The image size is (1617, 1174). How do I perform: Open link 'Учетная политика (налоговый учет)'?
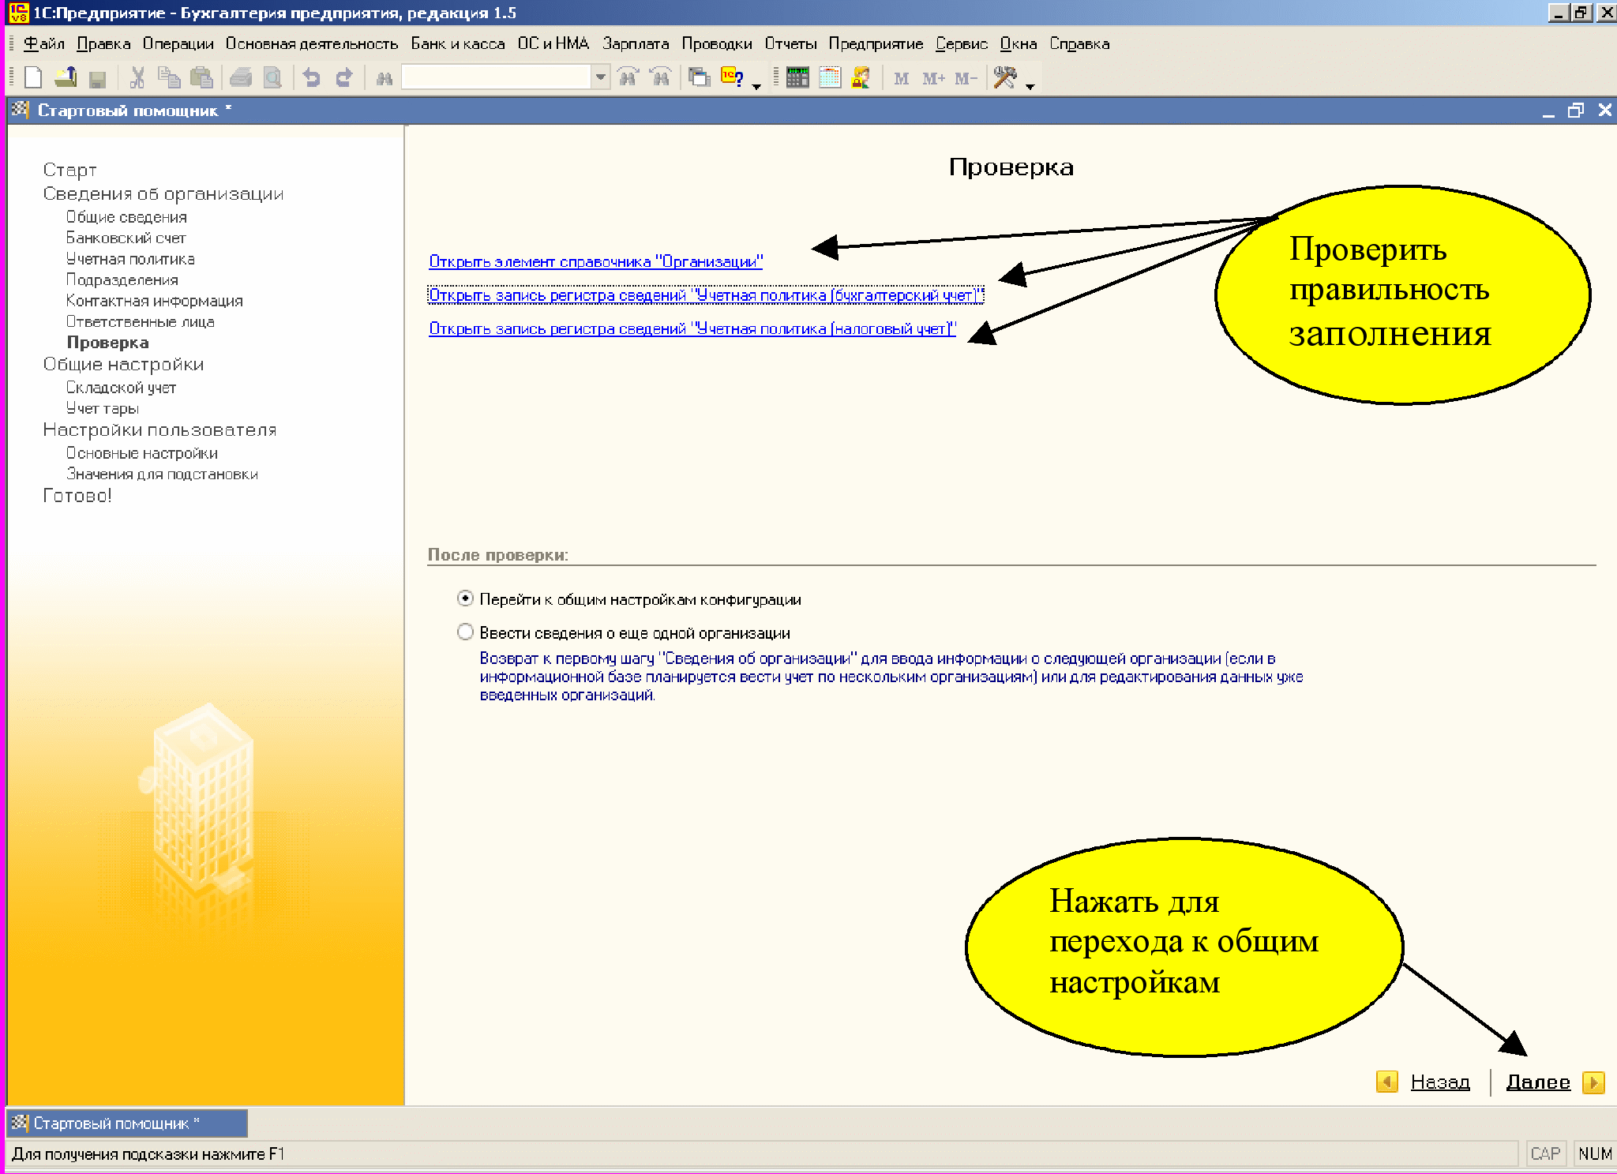click(x=692, y=328)
